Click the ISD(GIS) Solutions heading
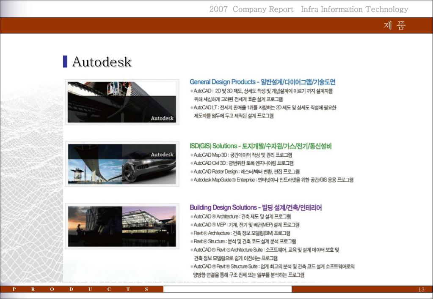 pos(260,146)
